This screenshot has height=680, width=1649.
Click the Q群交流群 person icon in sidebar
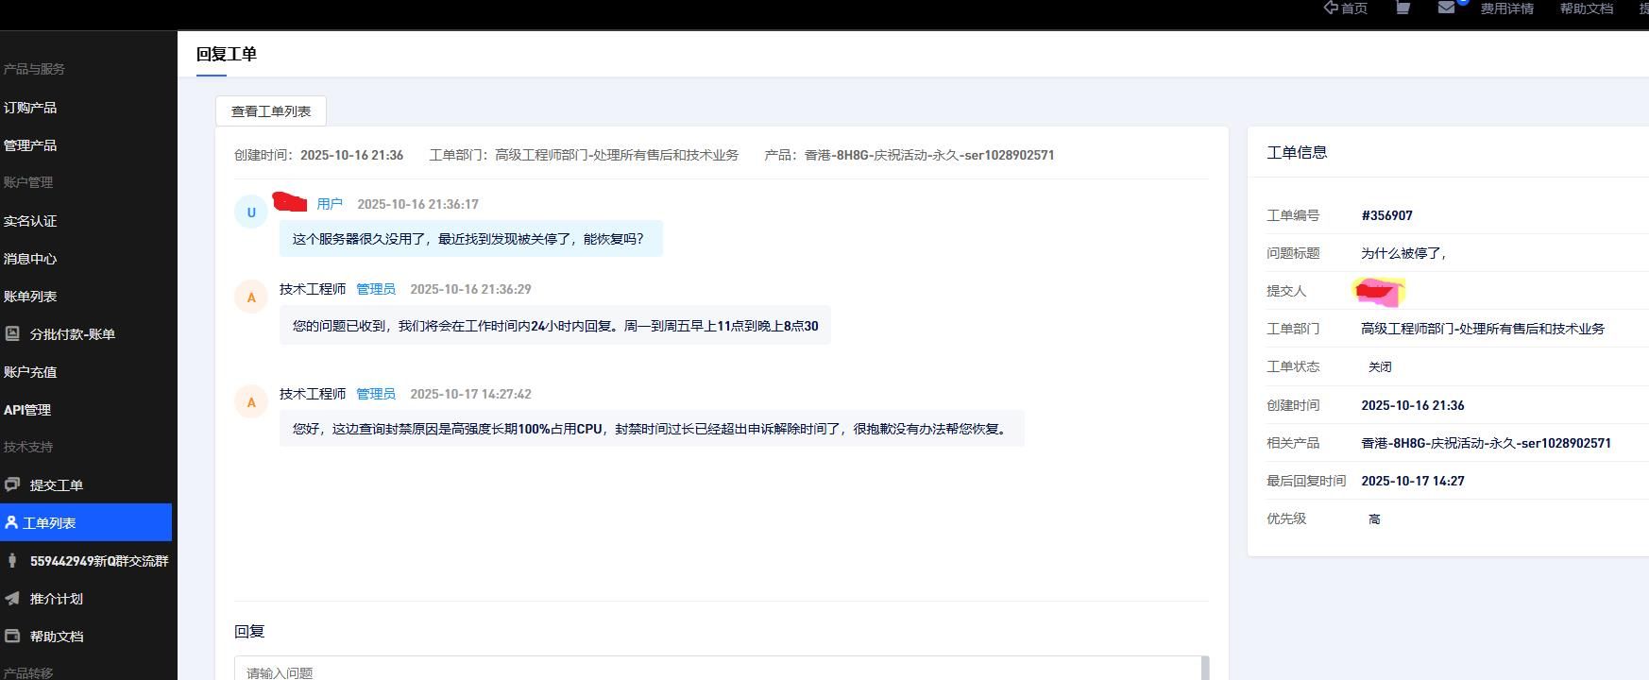12,560
